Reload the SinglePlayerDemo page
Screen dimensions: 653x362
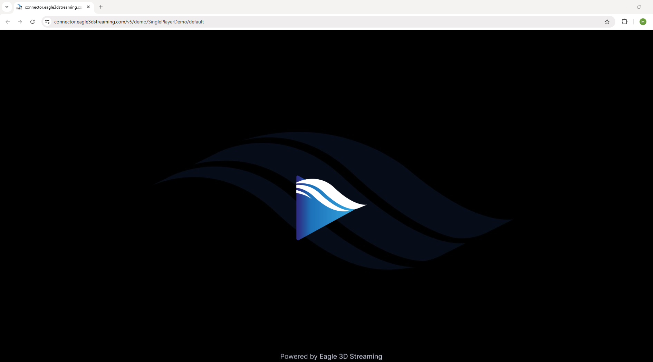tap(32, 21)
